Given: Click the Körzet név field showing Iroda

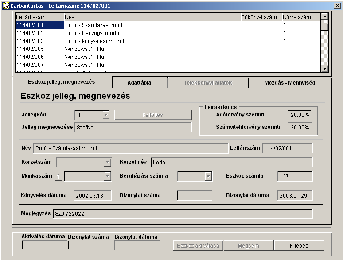Looking at the screenshot, I should pyautogui.click(x=232, y=162).
